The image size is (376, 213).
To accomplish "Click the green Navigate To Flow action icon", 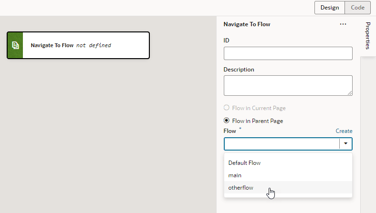I will [15, 45].
